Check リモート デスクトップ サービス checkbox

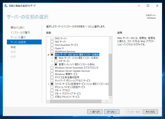pos(52,93)
